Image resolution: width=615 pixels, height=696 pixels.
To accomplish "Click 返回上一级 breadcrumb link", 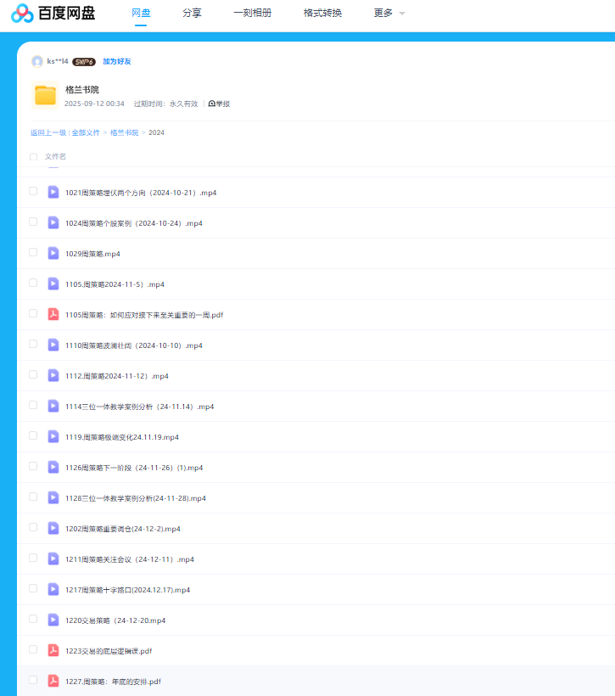I will pos(48,132).
